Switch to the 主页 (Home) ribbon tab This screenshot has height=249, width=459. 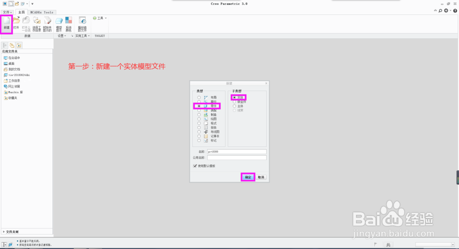pyautogui.click(x=22, y=12)
